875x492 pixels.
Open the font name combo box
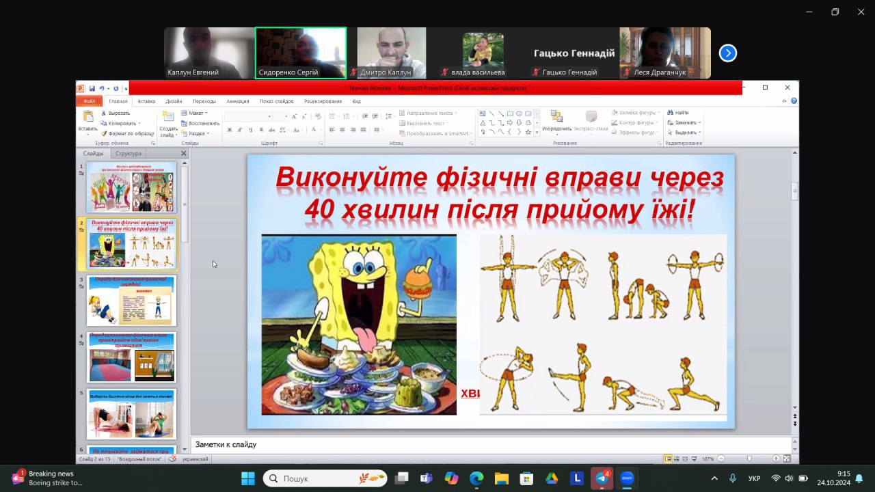(x=249, y=117)
